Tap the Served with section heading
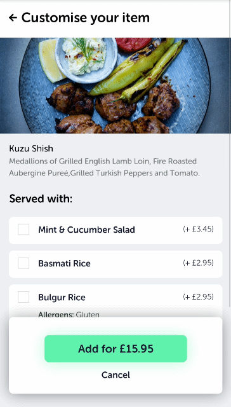Screen dimensions: 231x407 coord(41,199)
